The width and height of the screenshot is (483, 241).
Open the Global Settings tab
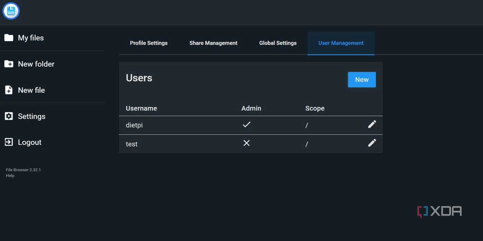(x=278, y=43)
